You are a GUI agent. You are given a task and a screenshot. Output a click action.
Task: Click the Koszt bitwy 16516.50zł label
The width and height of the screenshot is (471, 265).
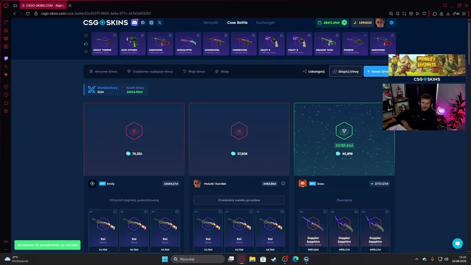point(135,90)
